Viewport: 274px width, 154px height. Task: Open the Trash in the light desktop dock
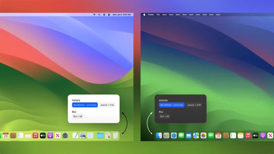click(115, 136)
